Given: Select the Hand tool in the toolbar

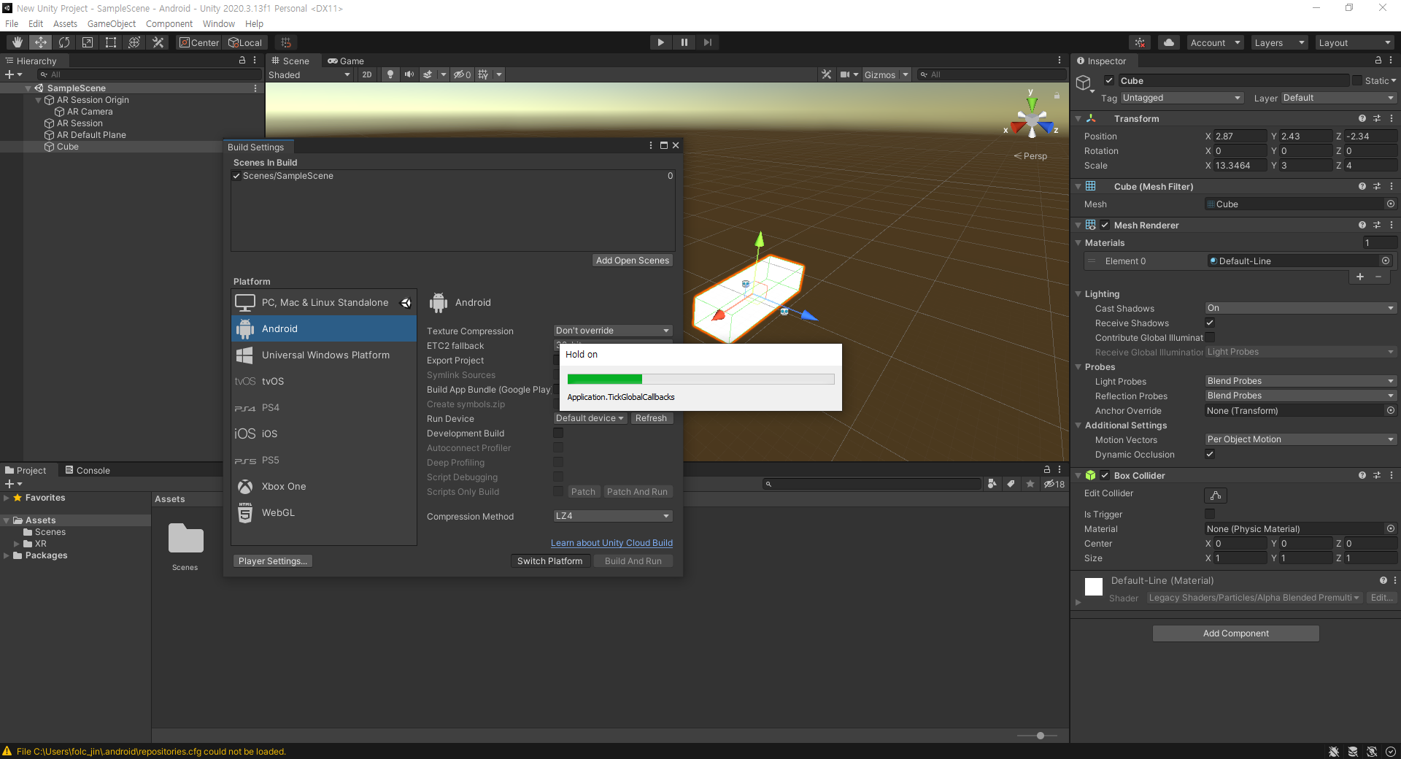Looking at the screenshot, I should (x=18, y=42).
